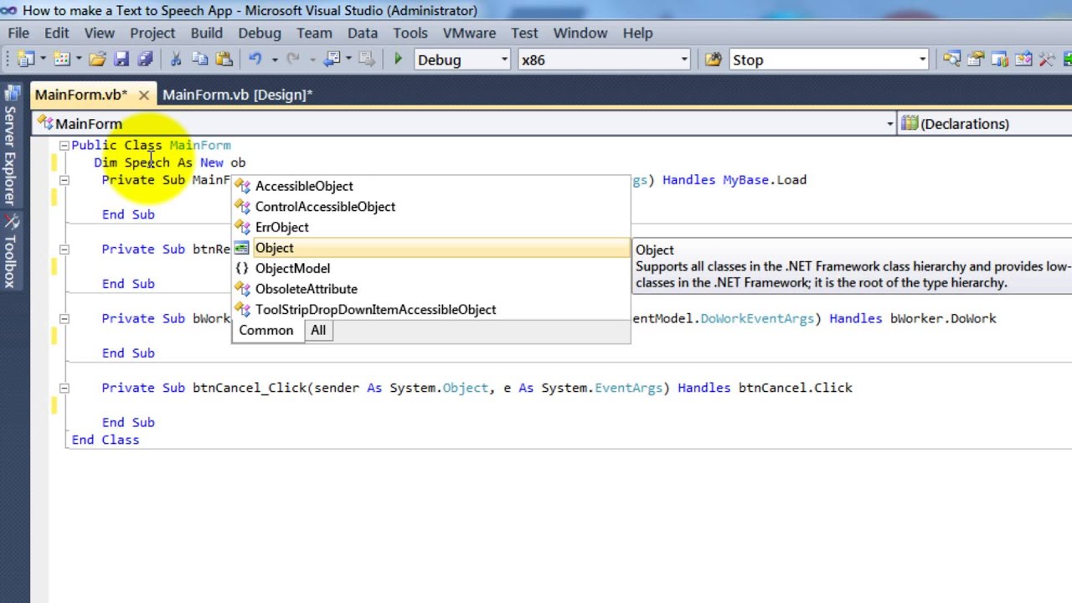Switch to MainForm.vb [Design]* tab
Image resolution: width=1072 pixels, height=603 pixels.
237,95
